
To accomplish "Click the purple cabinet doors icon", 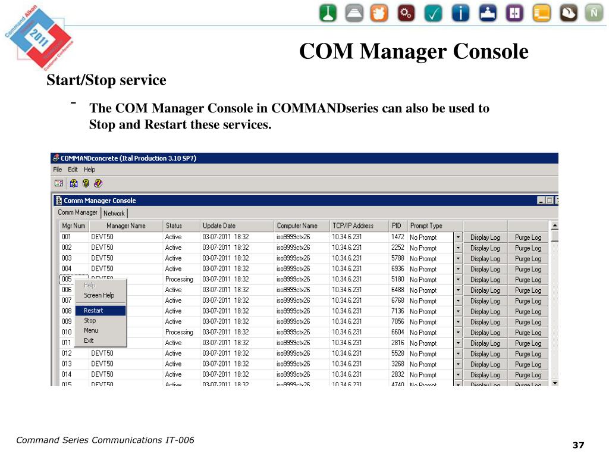I will [x=514, y=13].
